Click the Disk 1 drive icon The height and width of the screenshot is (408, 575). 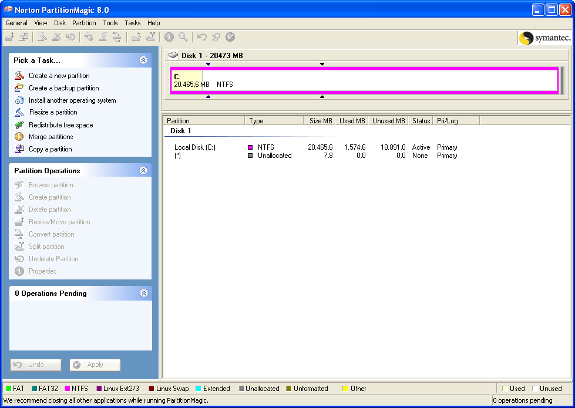pyautogui.click(x=173, y=56)
